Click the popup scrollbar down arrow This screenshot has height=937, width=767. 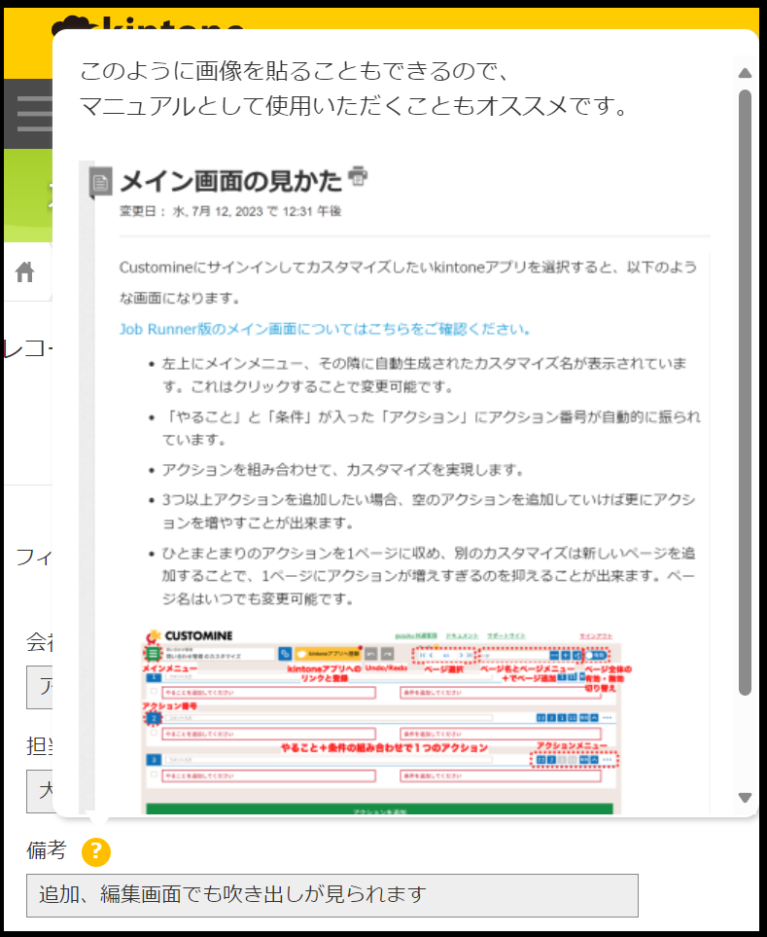pyautogui.click(x=745, y=798)
